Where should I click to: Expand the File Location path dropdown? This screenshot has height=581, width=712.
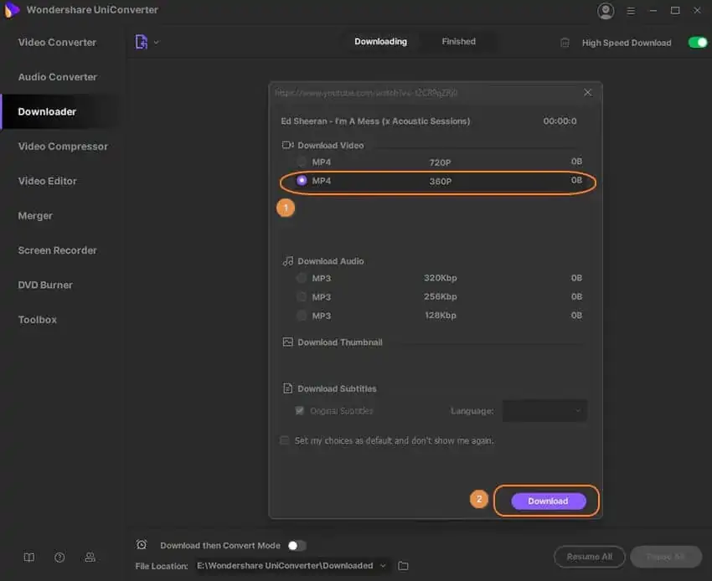(383, 566)
